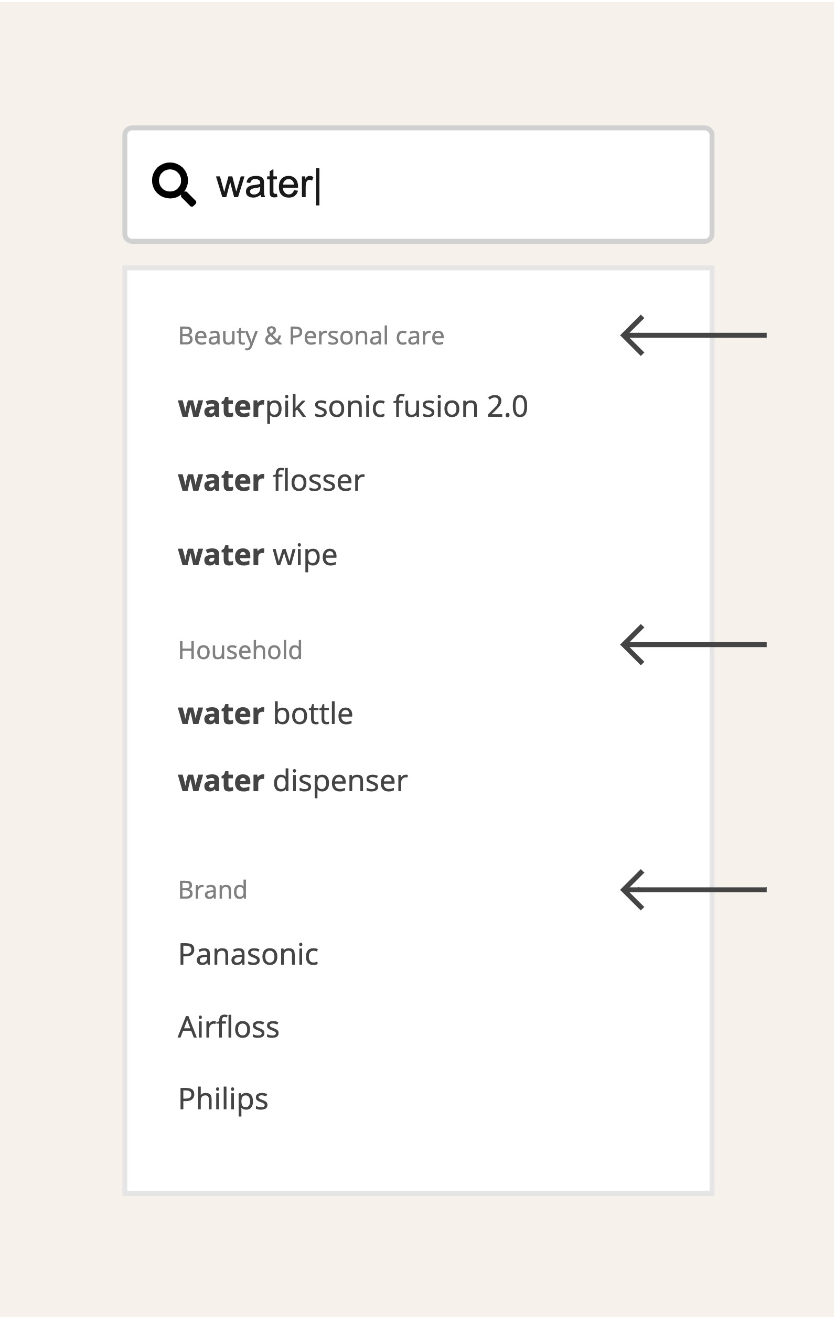Click the 'Household' category heading
The height and width of the screenshot is (1317, 835).
click(240, 651)
